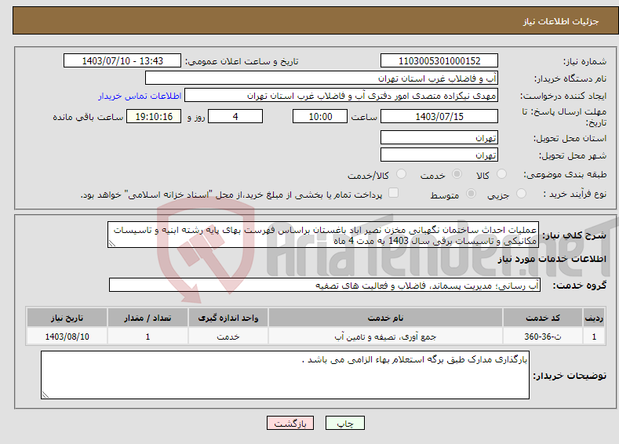Select the خدمت radio button
619x444 pixels.
pos(457,174)
